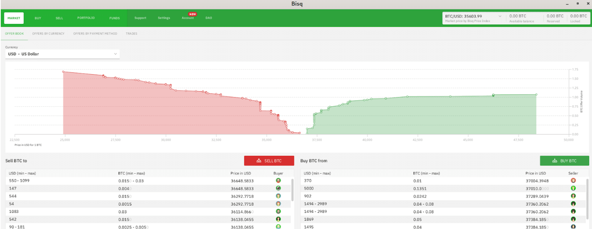Navigate to the FUNDS section
592x229 pixels.
click(x=114, y=18)
